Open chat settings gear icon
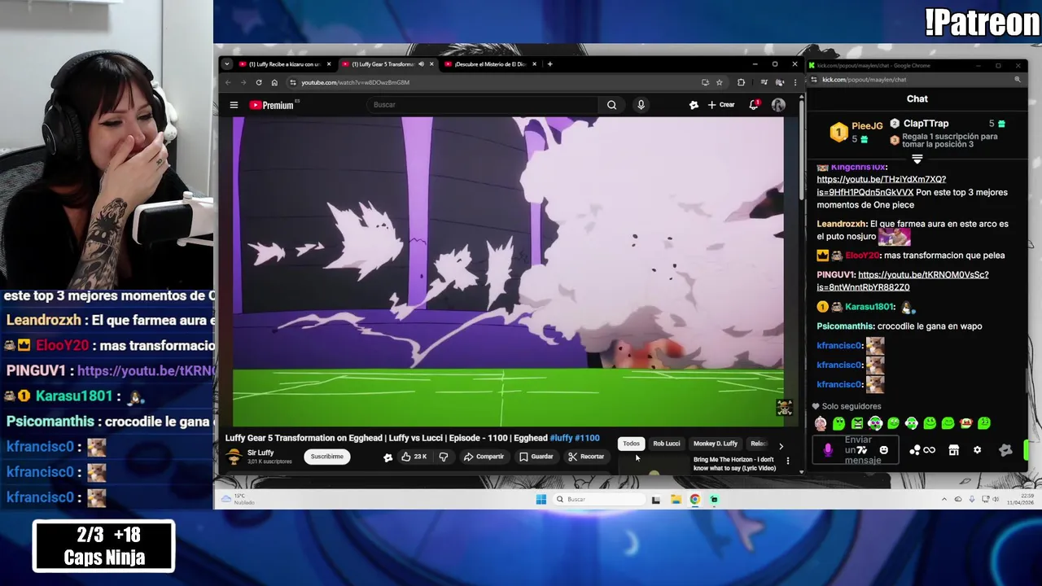1042x586 pixels. (977, 450)
